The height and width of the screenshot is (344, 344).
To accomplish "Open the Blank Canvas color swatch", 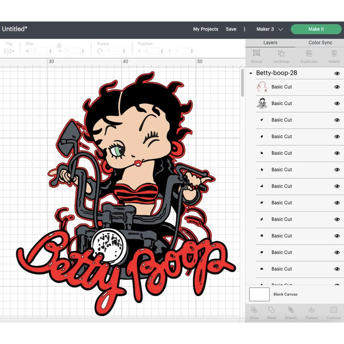I will tap(258, 294).
